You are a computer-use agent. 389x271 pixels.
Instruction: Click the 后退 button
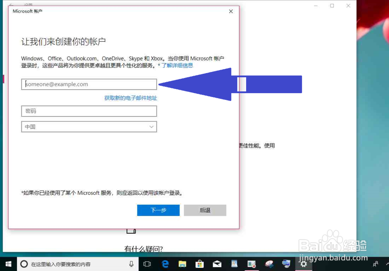click(x=205, y=210)
